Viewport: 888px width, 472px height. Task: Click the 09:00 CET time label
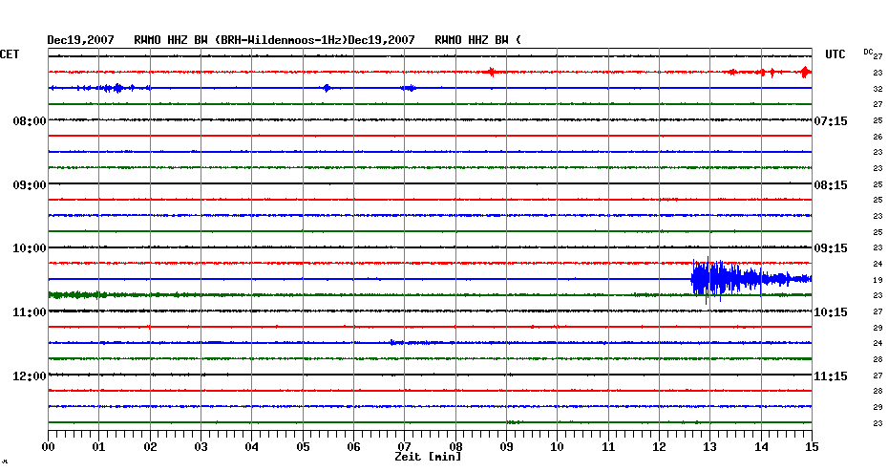[30, 185]
